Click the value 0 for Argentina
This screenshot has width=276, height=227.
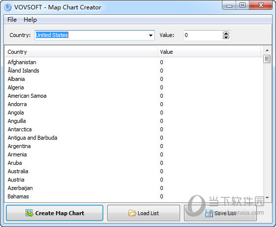click(161, 146)
